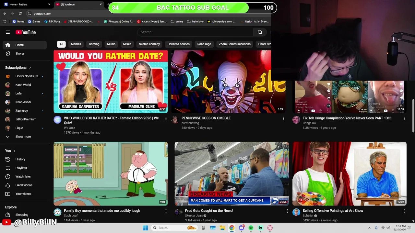This screenshot has width=415, height=233.
Task: Go to Home in the sidebar
Action: [x=25, y=45]
